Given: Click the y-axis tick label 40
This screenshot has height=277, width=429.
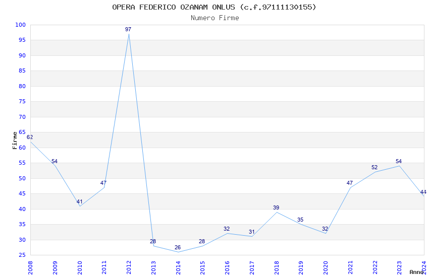Looking at the screenshot, I should [22, 209].
